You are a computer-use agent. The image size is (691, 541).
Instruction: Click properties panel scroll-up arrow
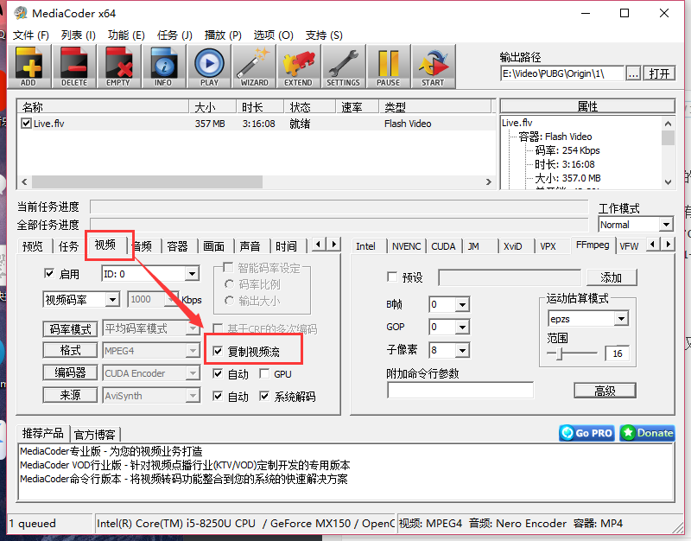pos(668,124)
